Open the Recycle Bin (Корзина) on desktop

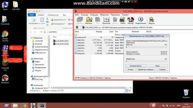[186, 94]
